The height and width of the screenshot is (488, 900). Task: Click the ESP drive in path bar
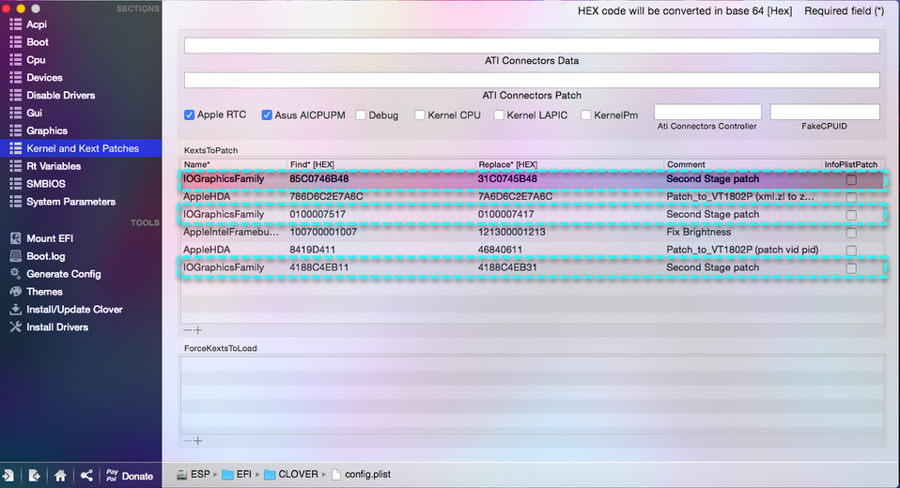(193, 474)
